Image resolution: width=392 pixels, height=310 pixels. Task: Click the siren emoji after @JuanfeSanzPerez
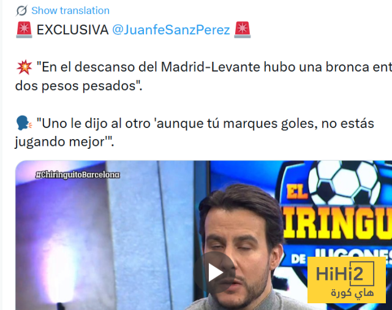point(243,30)
